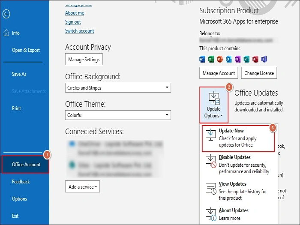Click the Teams app icon
The height and width of the screenshot is (225, 300).
tap(264, 59)
